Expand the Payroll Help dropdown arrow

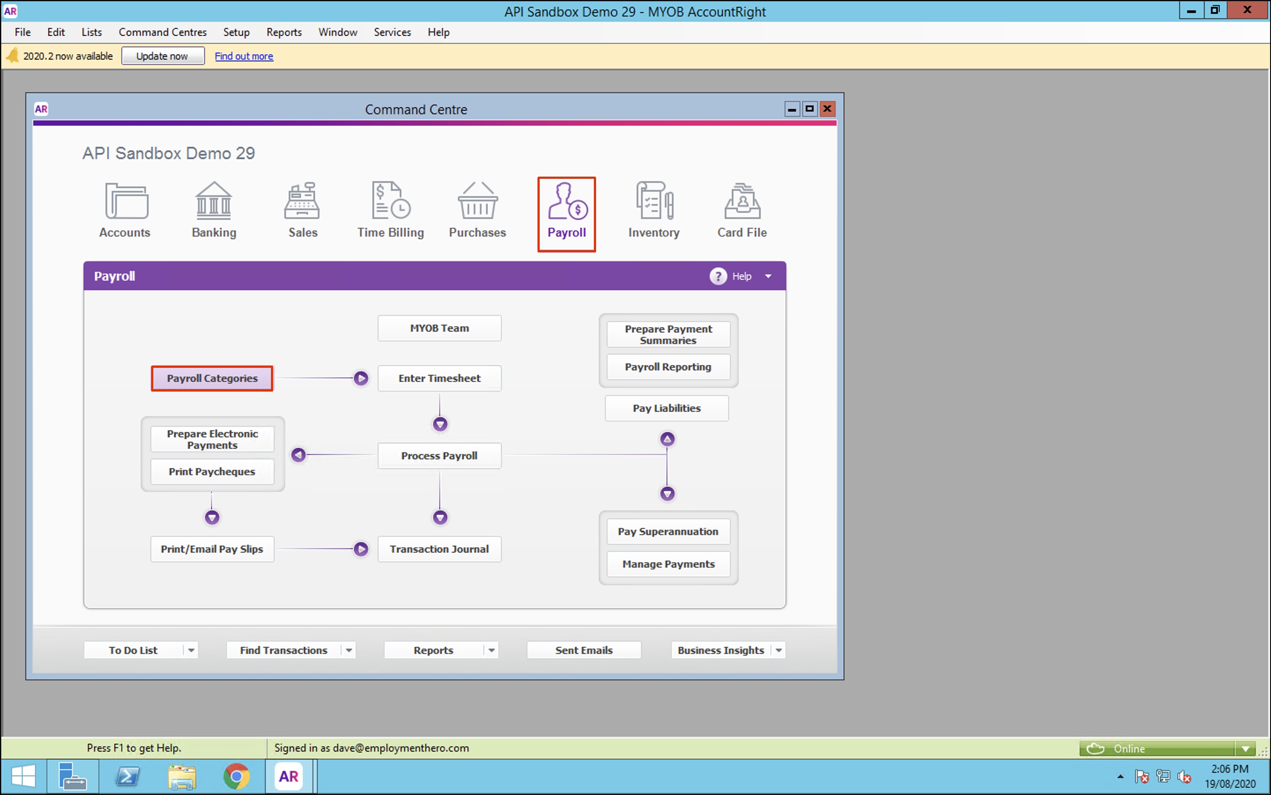[768, 276]
